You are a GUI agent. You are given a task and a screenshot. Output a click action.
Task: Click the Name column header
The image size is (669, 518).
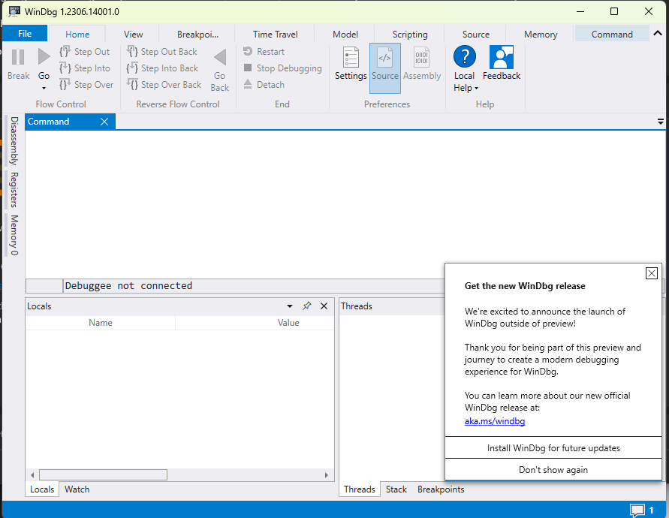(x=101, y=323)
